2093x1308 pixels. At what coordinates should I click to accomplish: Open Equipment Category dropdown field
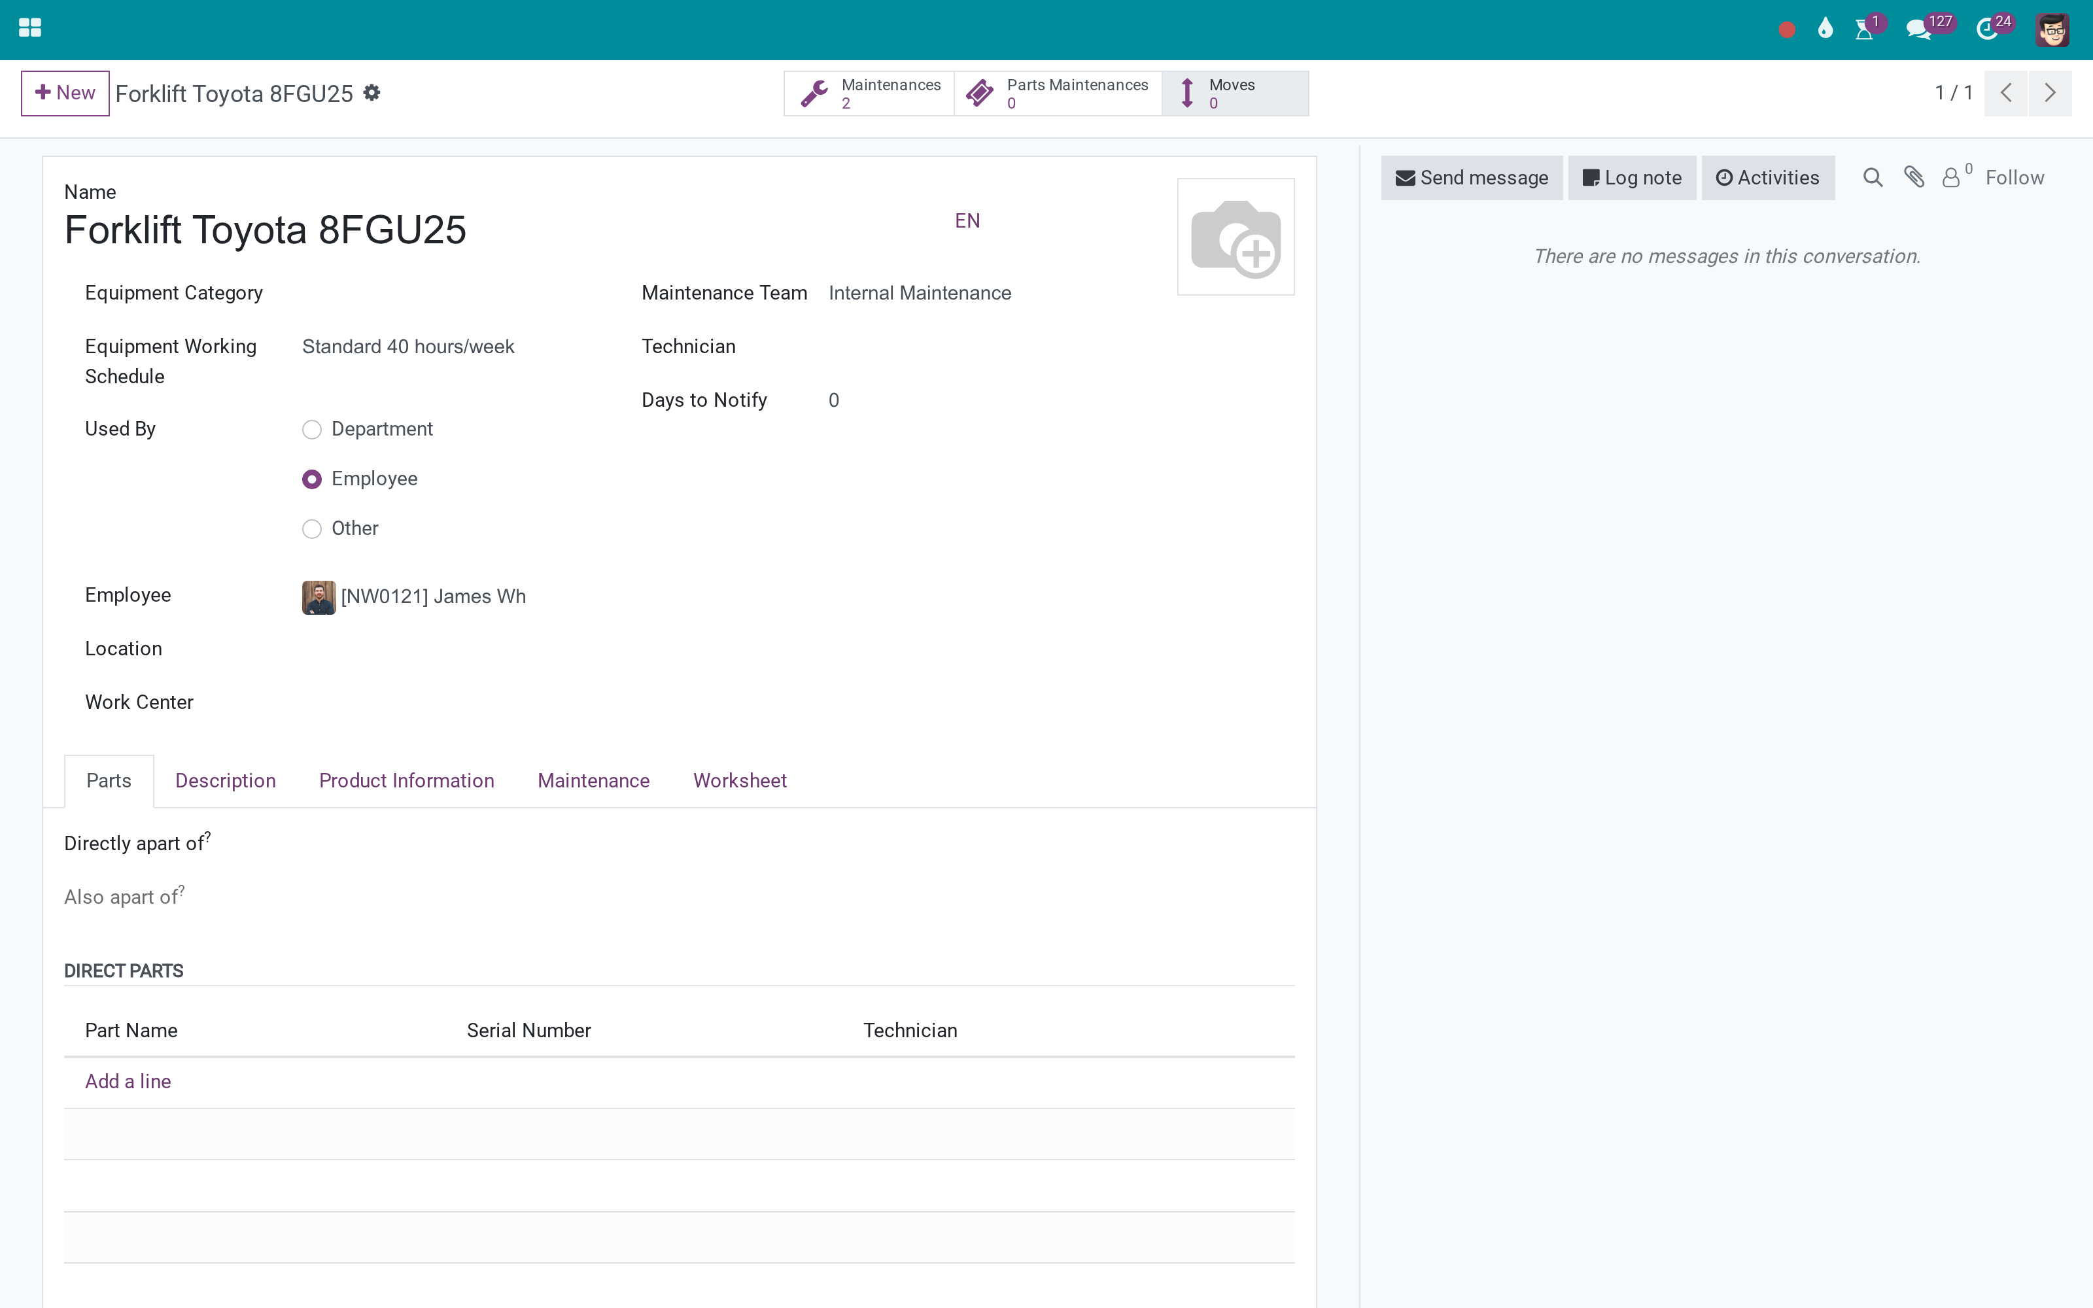tap(450, 294)
